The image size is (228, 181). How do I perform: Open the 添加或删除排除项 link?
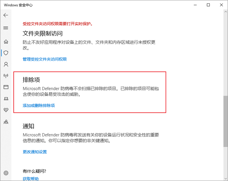point(39,106)
